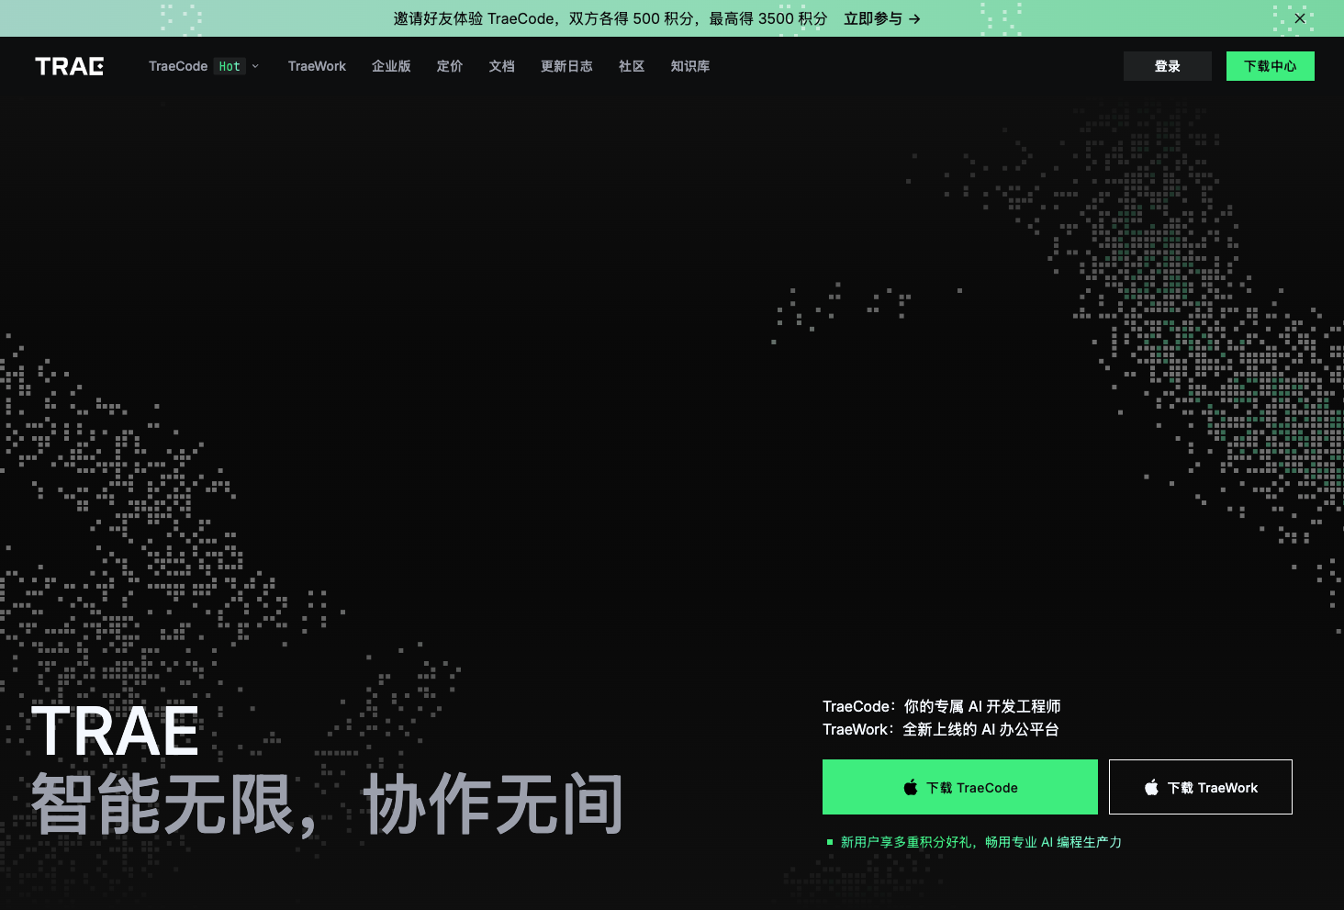Click the TRAE logo in the header
The image size is (1344, 910).
tap(70, 66)
